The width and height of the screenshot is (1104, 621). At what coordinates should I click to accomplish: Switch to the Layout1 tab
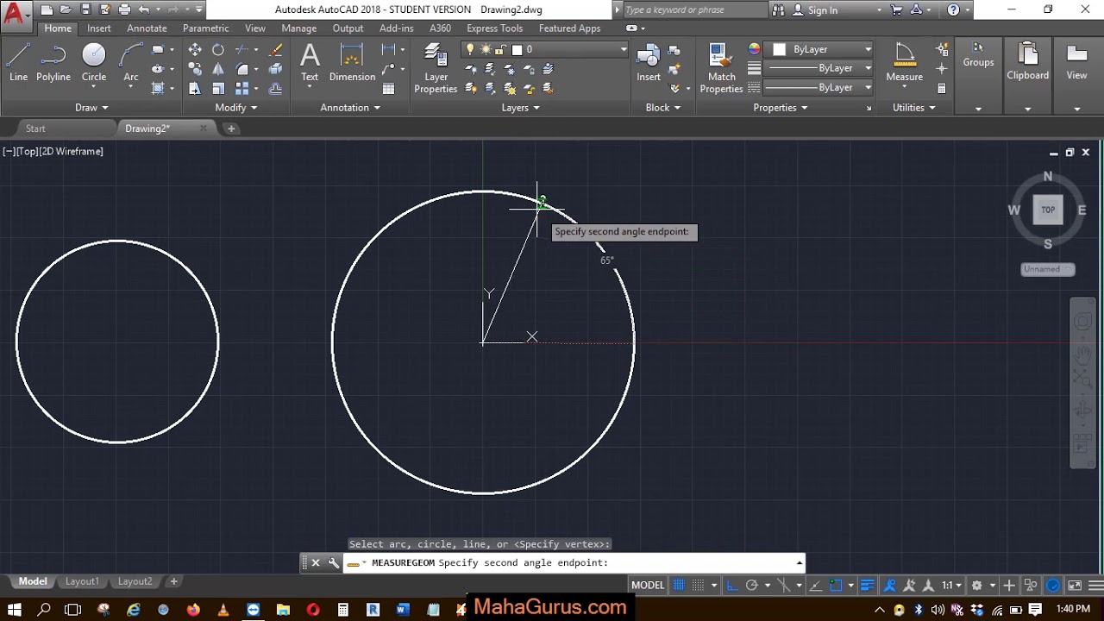82,581
